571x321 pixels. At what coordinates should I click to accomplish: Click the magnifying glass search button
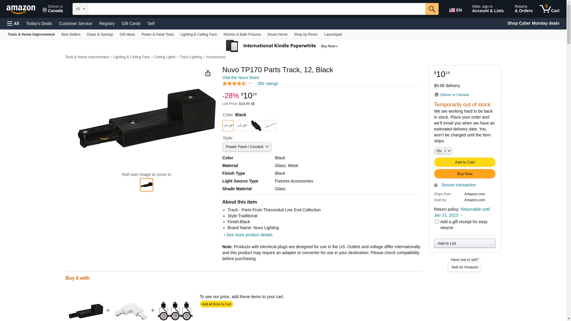432,9
